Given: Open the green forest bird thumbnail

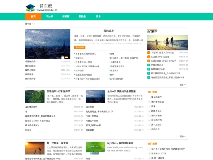Looking at the screenshot, I should pyautogui.click(x=35, y=96).
